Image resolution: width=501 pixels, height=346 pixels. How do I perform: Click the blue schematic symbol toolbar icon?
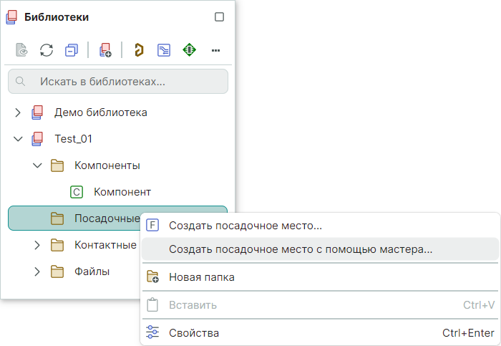coord(164,50)
